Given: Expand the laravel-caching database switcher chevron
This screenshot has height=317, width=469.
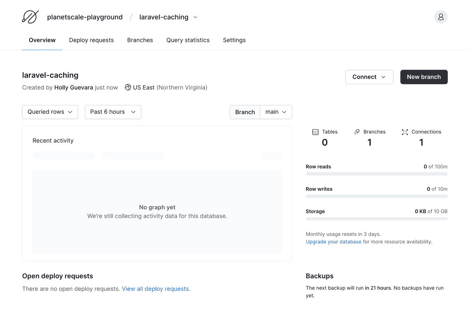Looking at the screenshot, I should coord(195,17).
